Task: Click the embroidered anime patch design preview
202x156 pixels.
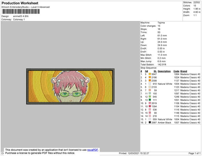Action: click(70, 86)
